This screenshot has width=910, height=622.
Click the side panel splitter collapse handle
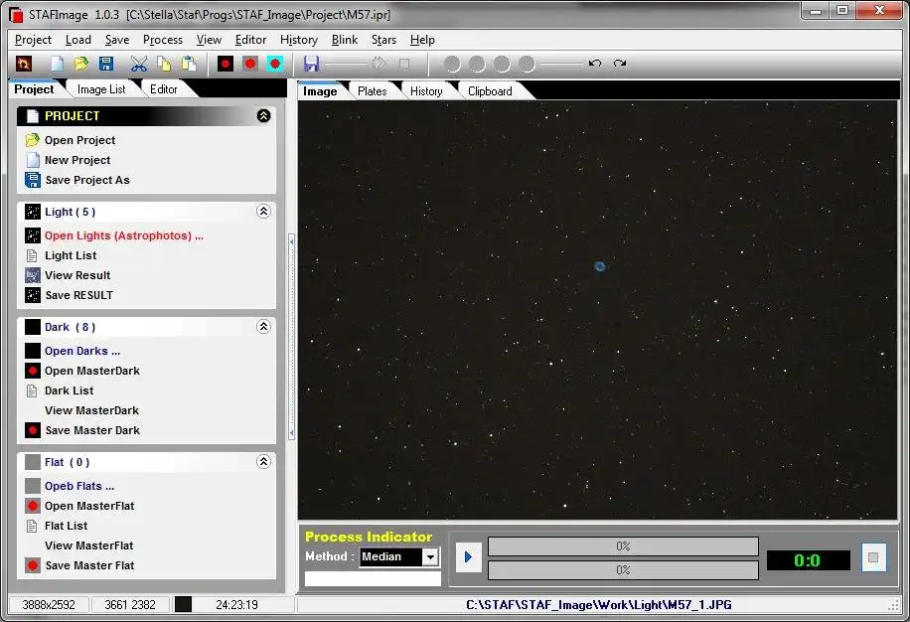(x=291, y=337)
